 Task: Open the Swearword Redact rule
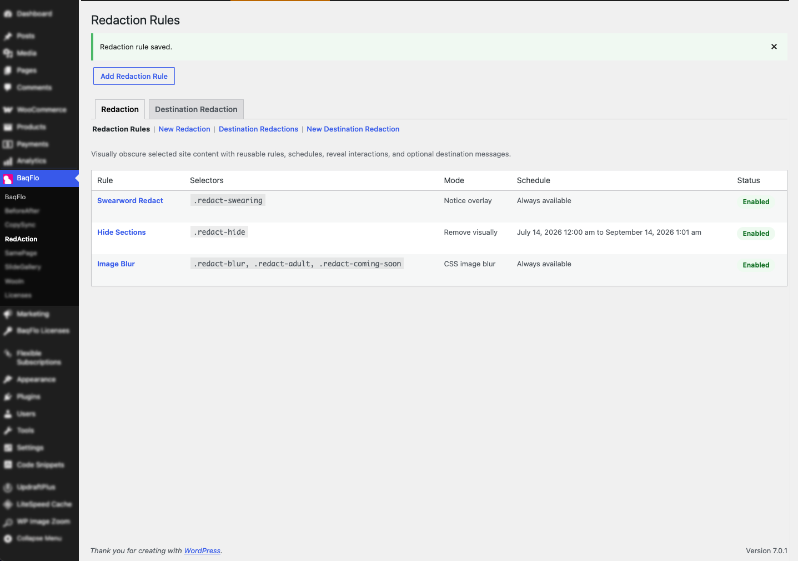coord(130,200)
